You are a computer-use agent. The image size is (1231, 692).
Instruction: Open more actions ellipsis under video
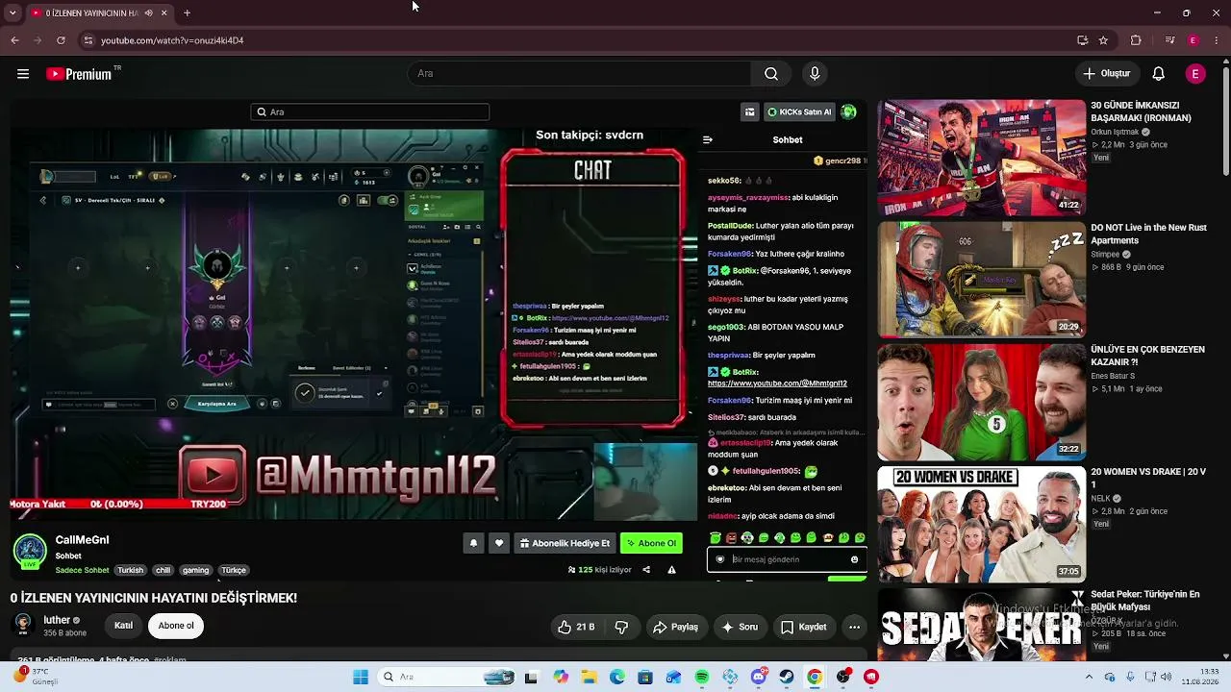854,627
